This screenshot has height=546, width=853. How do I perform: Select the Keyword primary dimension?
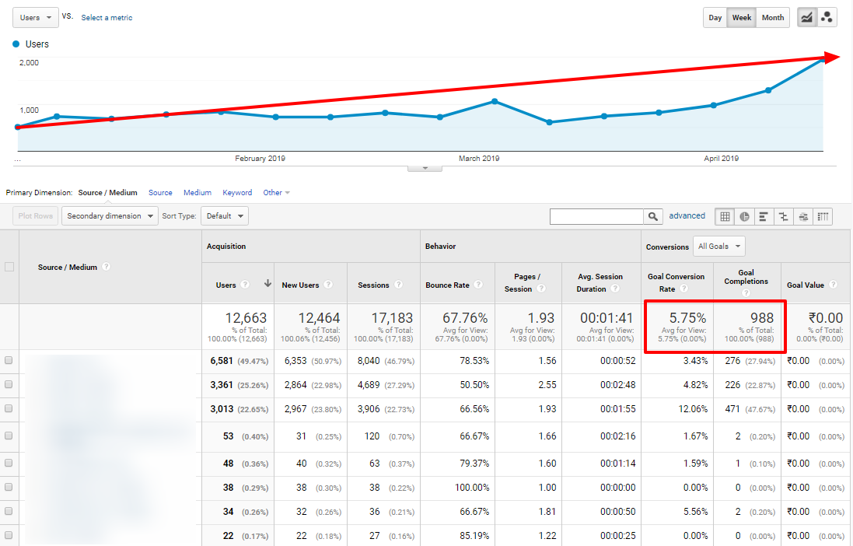(236, 192)
